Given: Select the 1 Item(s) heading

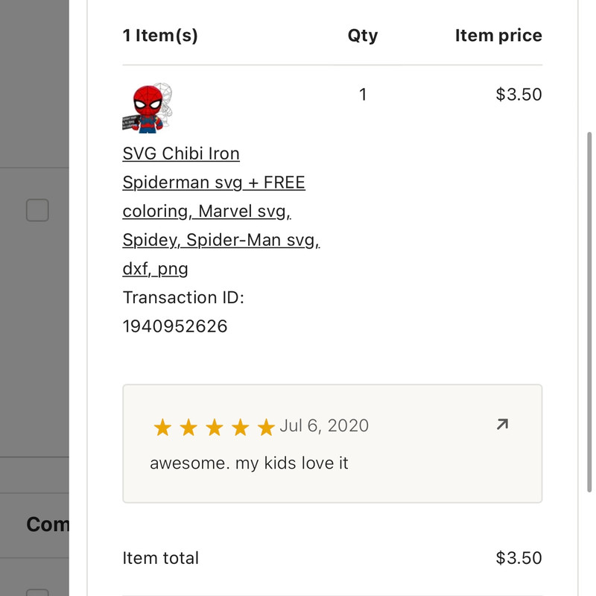Looking at the screenshot, I should tap(160, 35).
